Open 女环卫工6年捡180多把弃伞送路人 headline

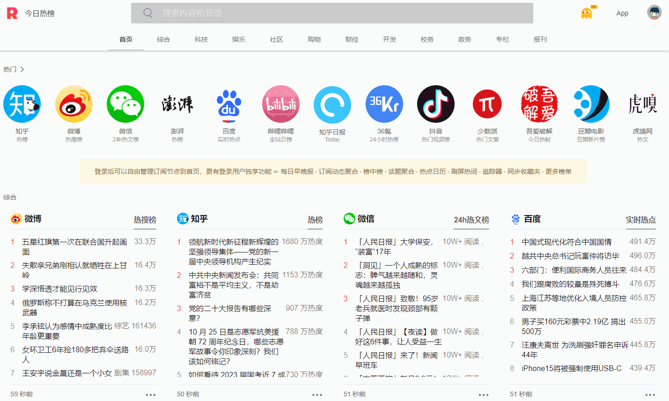click(x=75, y=355)
